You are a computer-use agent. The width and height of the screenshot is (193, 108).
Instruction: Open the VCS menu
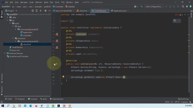coord(63,2)
